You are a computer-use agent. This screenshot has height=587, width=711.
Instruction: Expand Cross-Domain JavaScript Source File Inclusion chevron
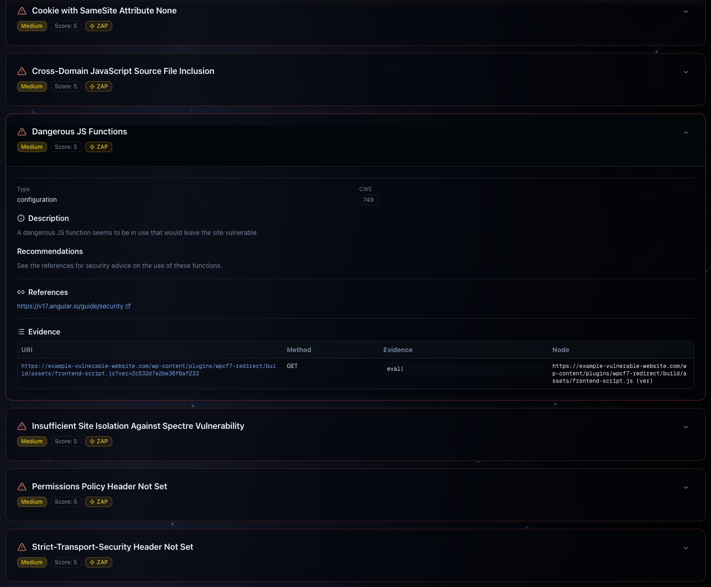[x=685, y=72]
